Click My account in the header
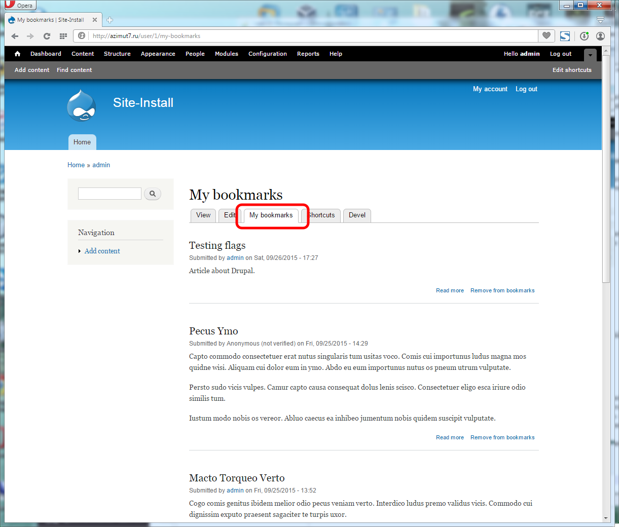 (x=490, y=89)
